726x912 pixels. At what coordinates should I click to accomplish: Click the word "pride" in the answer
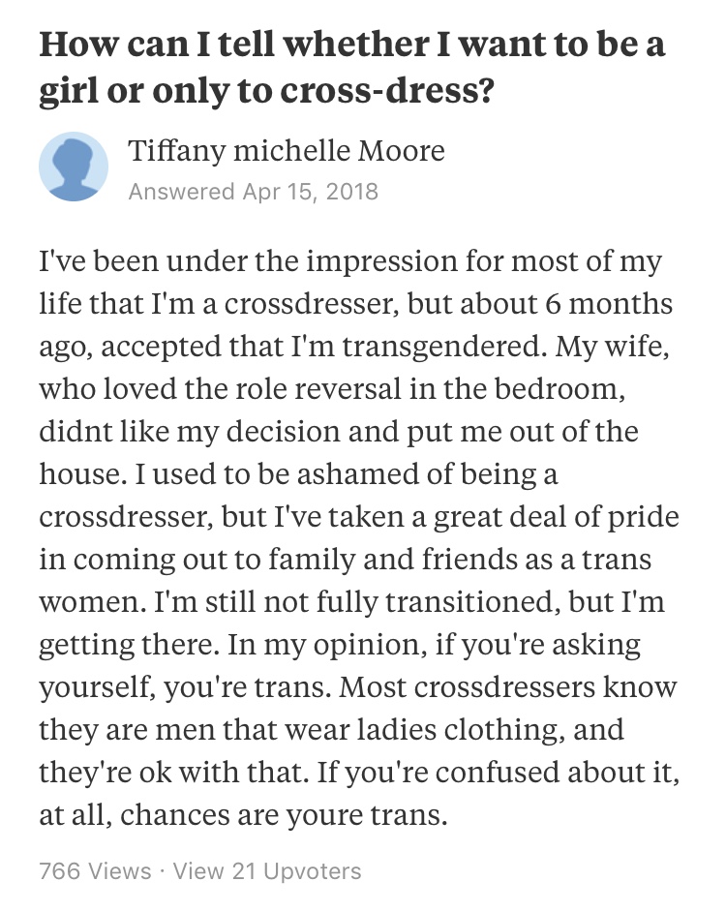tap(644, 517)
